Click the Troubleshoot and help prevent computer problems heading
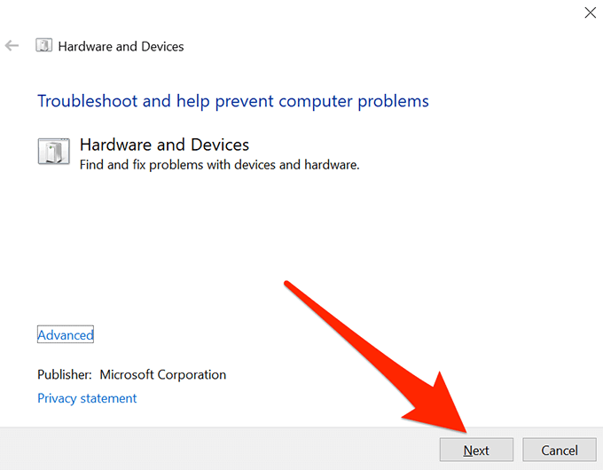The image size is (603, 470). [x=232, y=101]
